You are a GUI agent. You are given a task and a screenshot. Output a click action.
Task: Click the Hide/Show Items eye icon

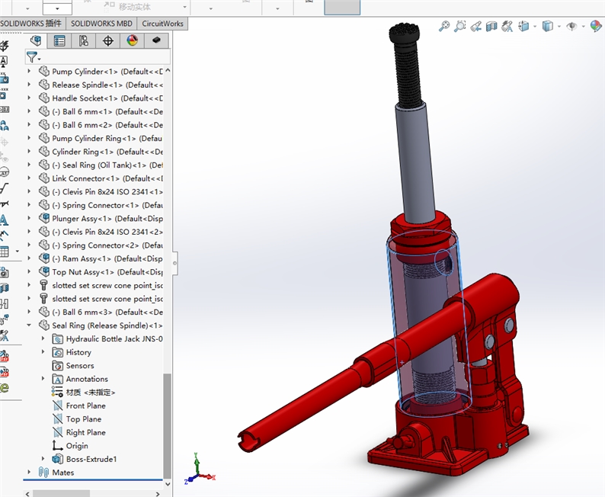coord(571,26)
